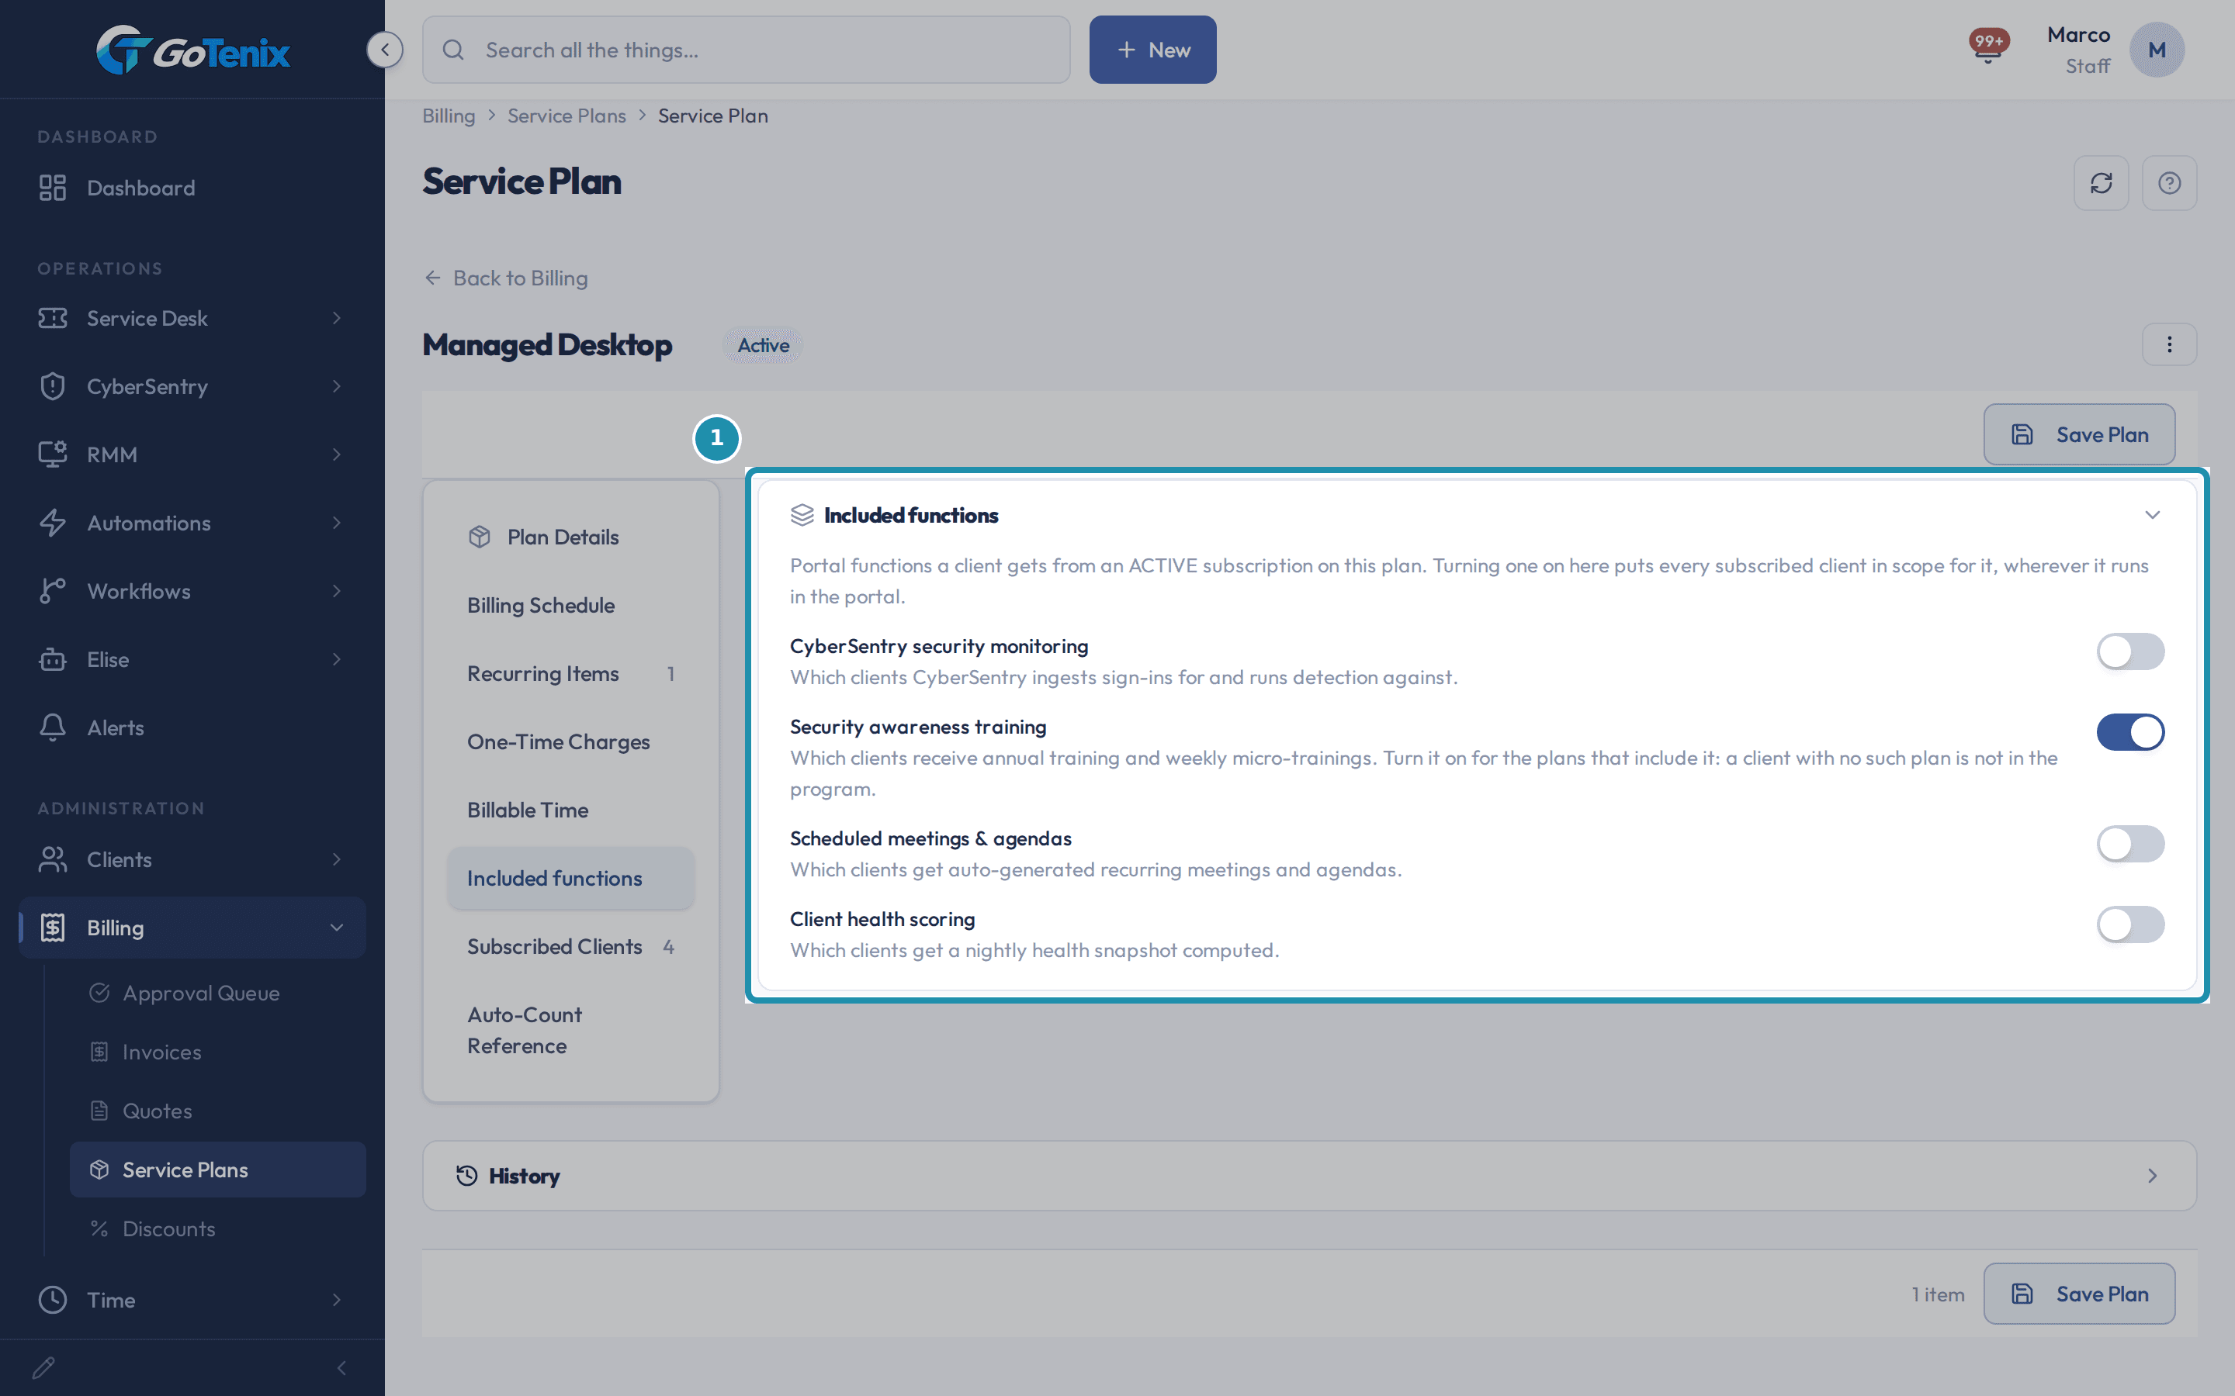Screen dimensions: 2235x1396
Task: Open Marco's profile avatar
Action: (2157, 50)
